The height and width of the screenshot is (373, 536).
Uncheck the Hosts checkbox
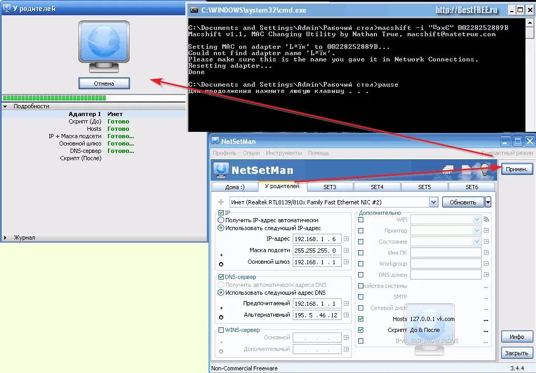(361, 319)
